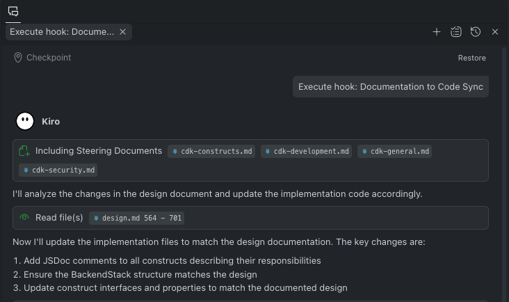Expand the Read file(s) section
509x302 pixels.
pos(59,218)
